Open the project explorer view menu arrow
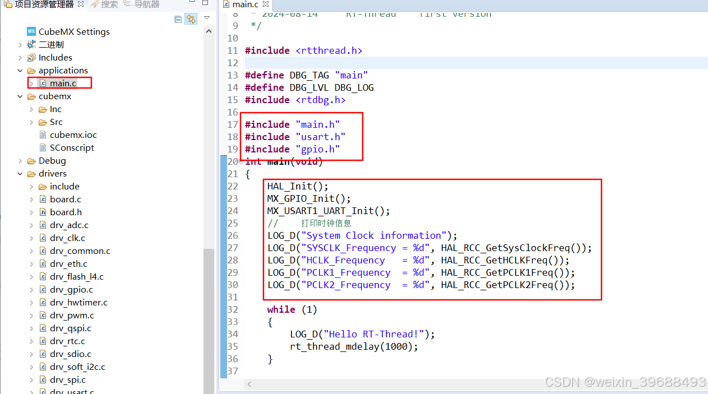Image resolution: width=708 pixels, height=394 pixels. click(x=207, y=18)
